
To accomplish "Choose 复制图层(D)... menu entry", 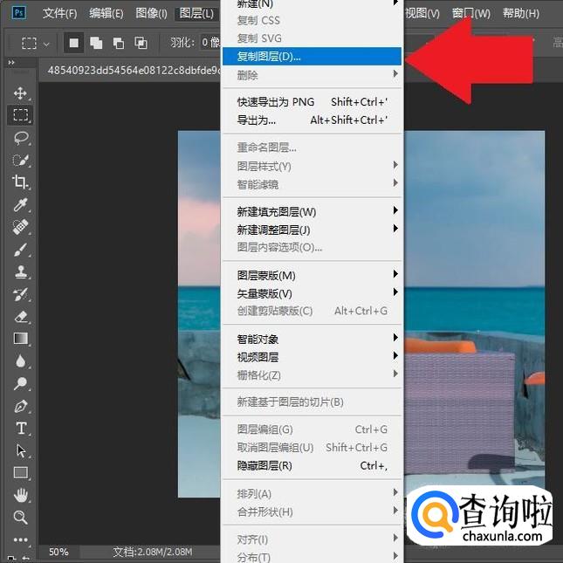I will tap(312, 57).
